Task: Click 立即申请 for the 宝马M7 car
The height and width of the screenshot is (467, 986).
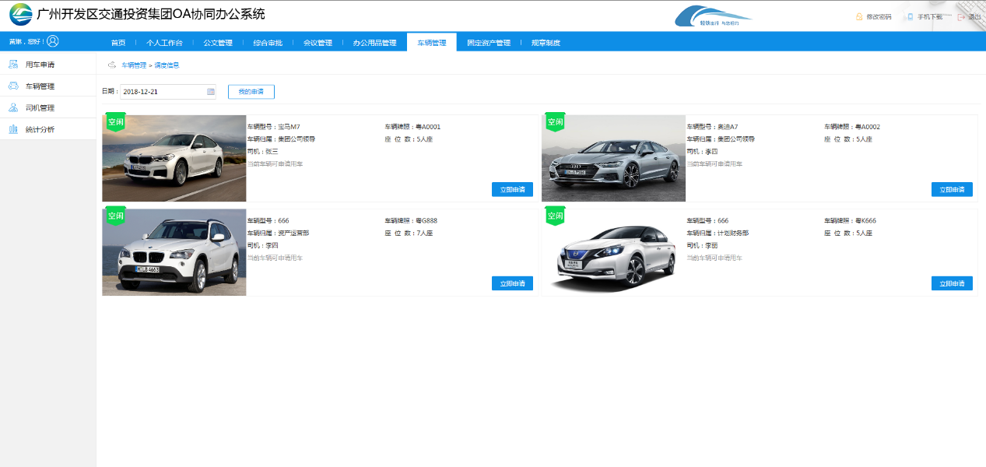Action: [x=512, y=189]
